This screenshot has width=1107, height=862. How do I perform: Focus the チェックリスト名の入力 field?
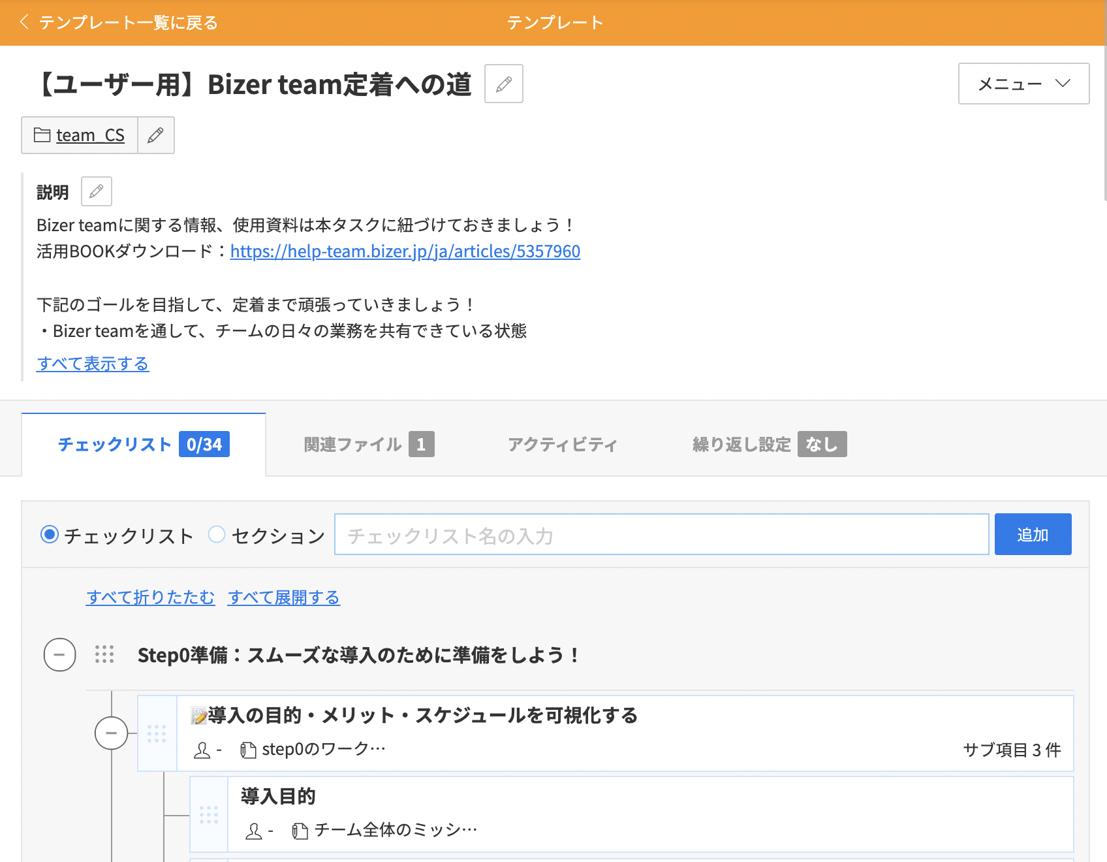(662, 534)
